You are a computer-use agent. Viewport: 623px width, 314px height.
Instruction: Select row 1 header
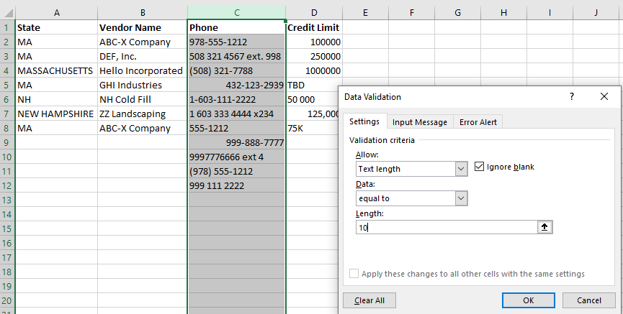coord(7,27)
